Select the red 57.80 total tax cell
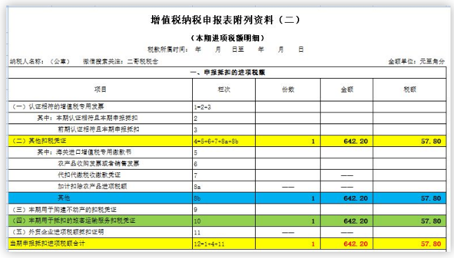Image resolution: width=454 pixels, height=258 pixels. click(x=409, y=244)
